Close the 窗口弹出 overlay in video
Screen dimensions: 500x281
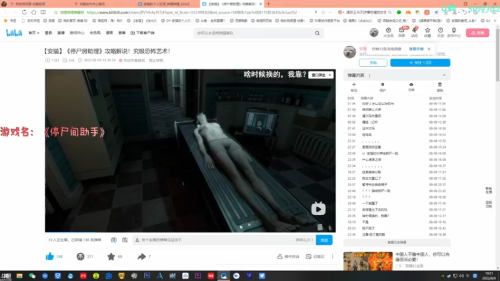pos(330,75)
